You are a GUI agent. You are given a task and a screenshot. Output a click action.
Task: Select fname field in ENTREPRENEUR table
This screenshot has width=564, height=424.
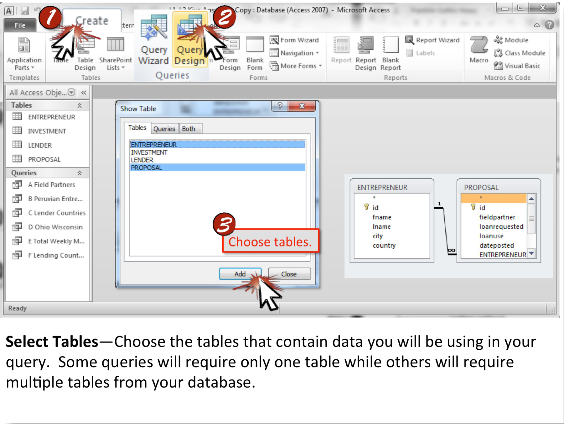[x=382, y=217]
